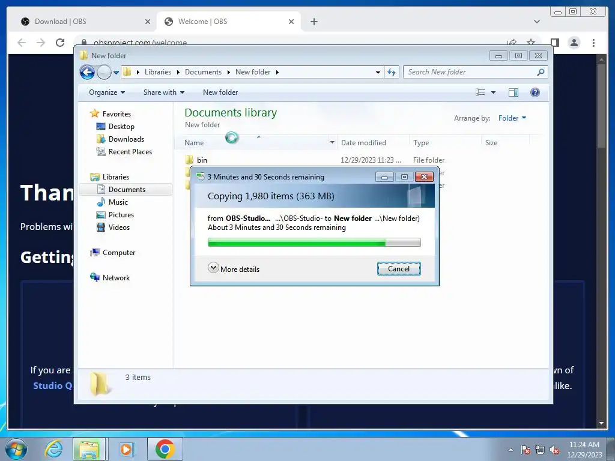Switch to the Welcome | OBS tab
Viewport: 615px width, 461px height.
tap(229, 22)
